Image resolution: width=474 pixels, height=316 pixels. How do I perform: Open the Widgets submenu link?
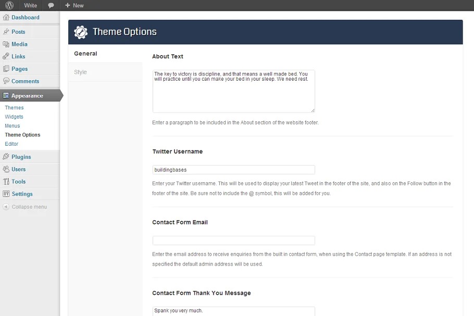[14, 117]
